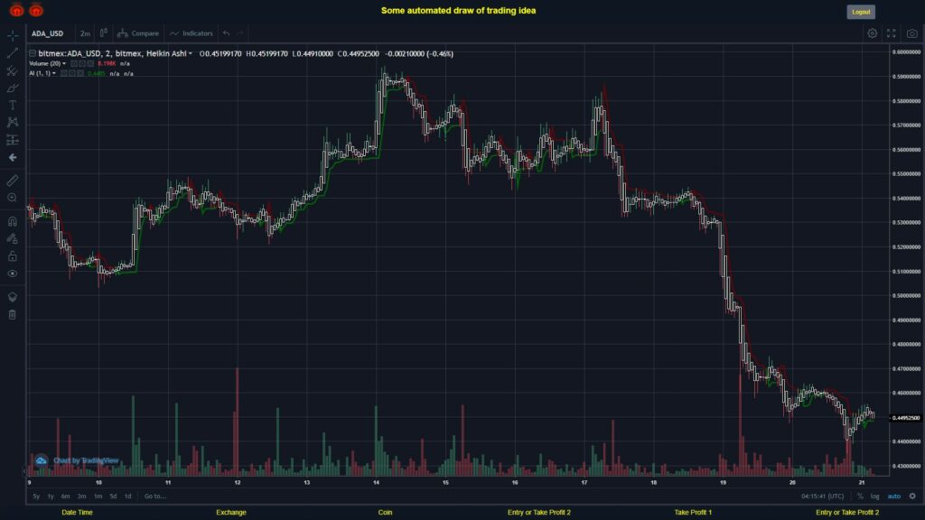Click the Date Time column header
This screenshot has height=520, width=925.
(x=78, y=513)
